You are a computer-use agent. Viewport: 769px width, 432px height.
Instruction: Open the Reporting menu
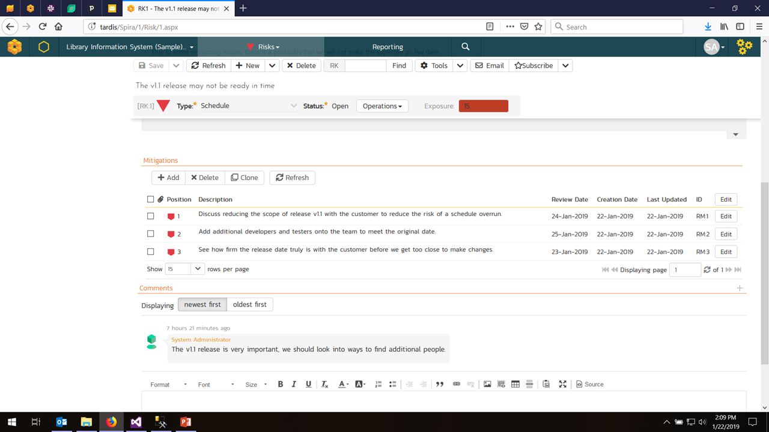[388, 47]
